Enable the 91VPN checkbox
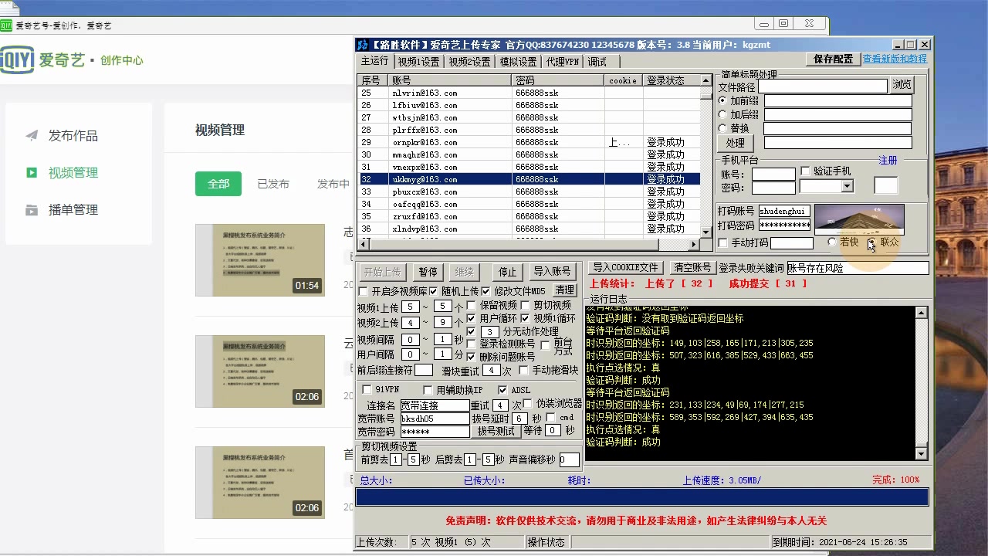This screenshot has height=556, width=988. tap(367, 390)
